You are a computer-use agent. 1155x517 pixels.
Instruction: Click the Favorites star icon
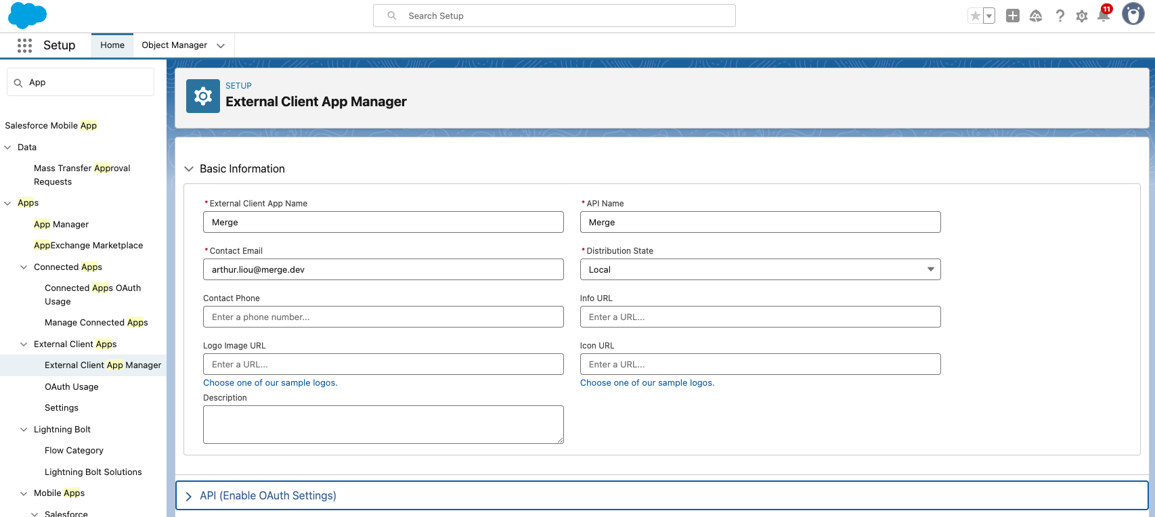tap(975, 16)
